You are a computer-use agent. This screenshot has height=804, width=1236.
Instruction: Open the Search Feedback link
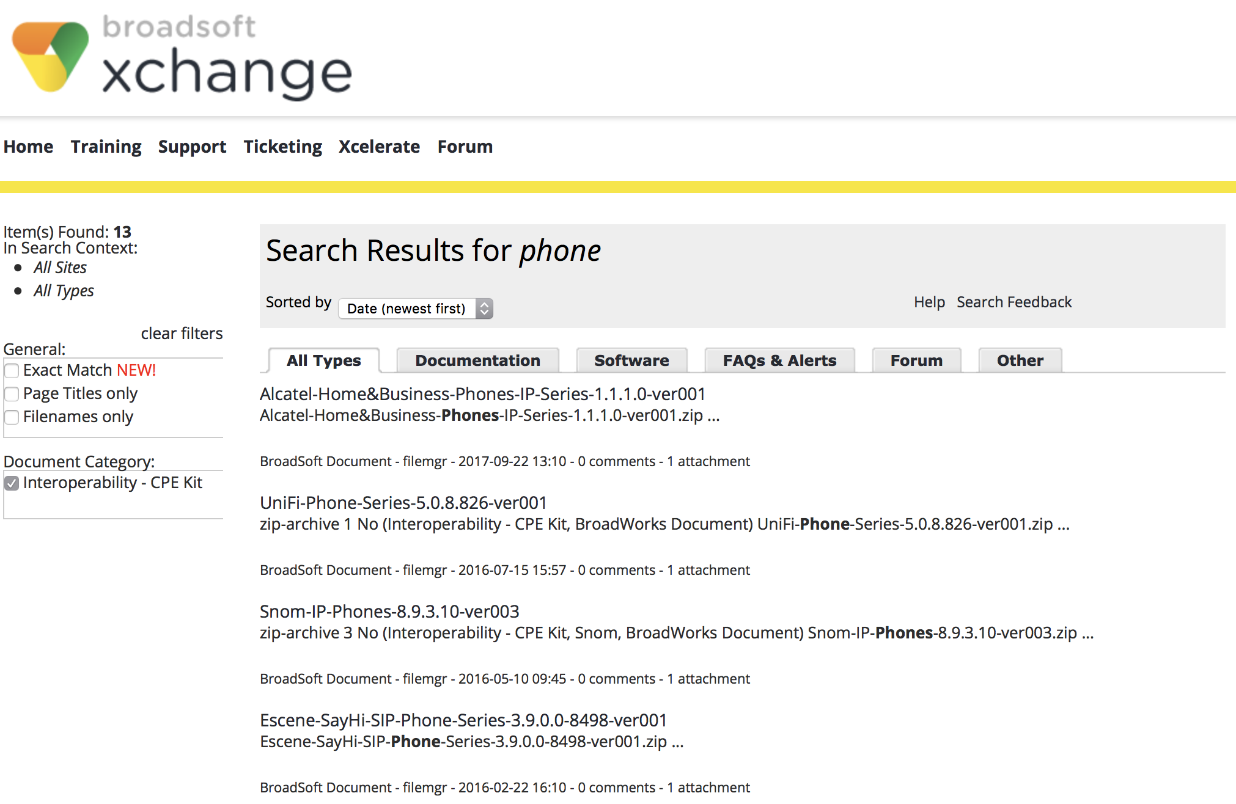(x=1014, y=302)
